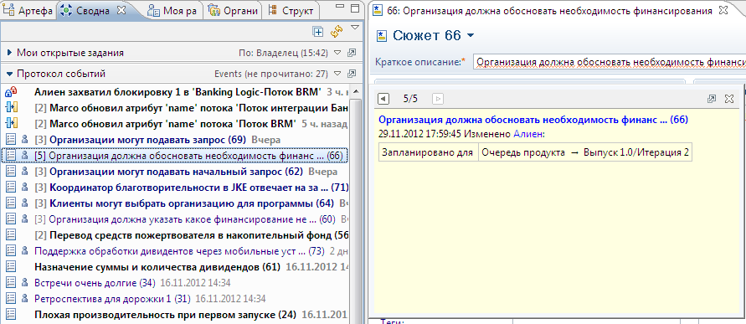Click the add section plus icon in toolbar

pos(318,32)
